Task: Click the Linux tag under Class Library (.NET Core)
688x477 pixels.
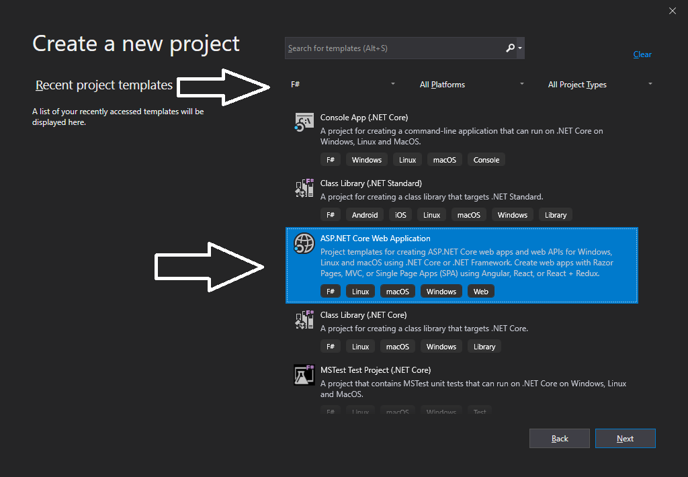Action: point(360,347)
